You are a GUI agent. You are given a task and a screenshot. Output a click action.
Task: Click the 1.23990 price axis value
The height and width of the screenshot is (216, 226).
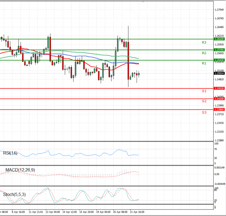coord(219,106)
